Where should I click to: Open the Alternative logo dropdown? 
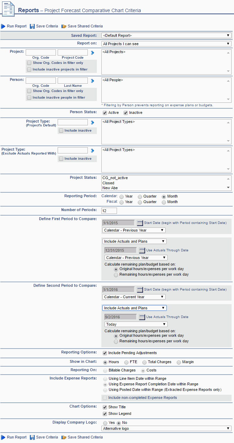(166, 429)
